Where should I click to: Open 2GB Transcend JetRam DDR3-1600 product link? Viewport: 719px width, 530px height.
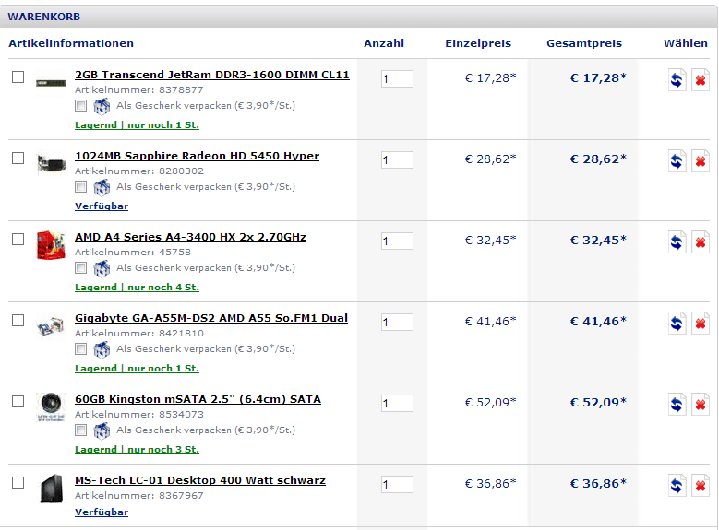212,75
